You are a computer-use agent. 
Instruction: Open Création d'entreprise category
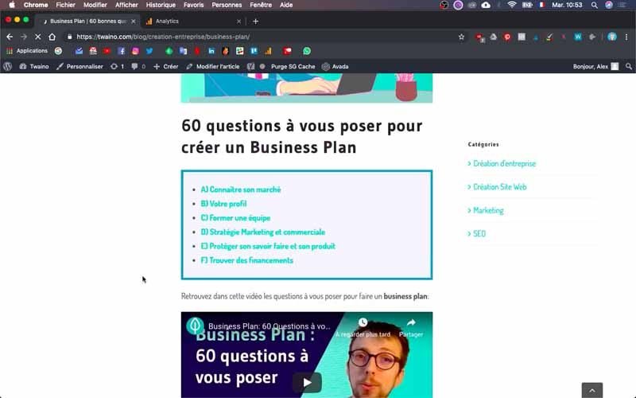[x=504, y=164]
